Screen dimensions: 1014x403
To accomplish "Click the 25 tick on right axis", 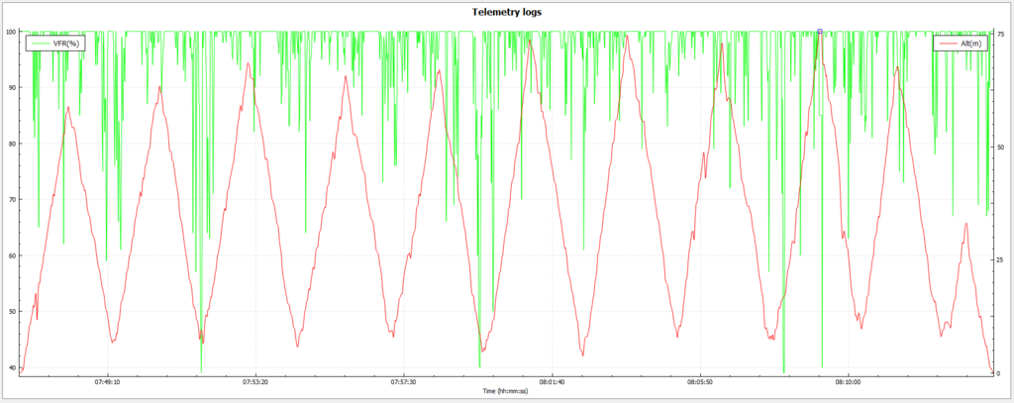I will click(1002, 259).
